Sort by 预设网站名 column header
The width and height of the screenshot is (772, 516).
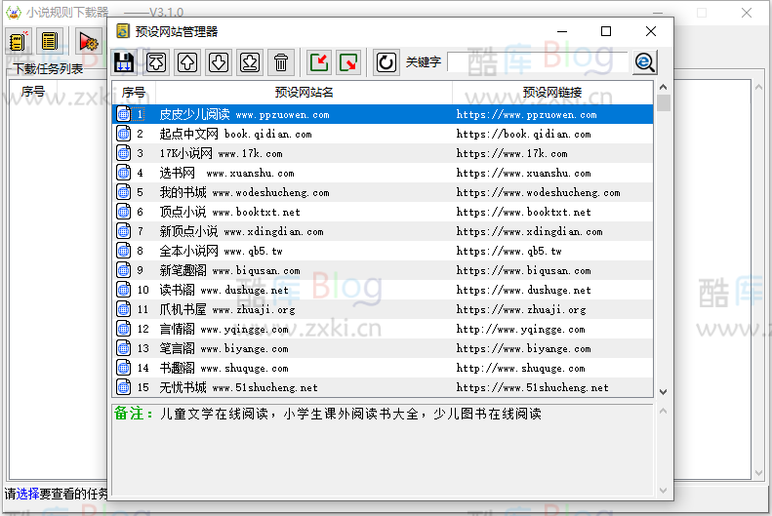coord(304,93)
